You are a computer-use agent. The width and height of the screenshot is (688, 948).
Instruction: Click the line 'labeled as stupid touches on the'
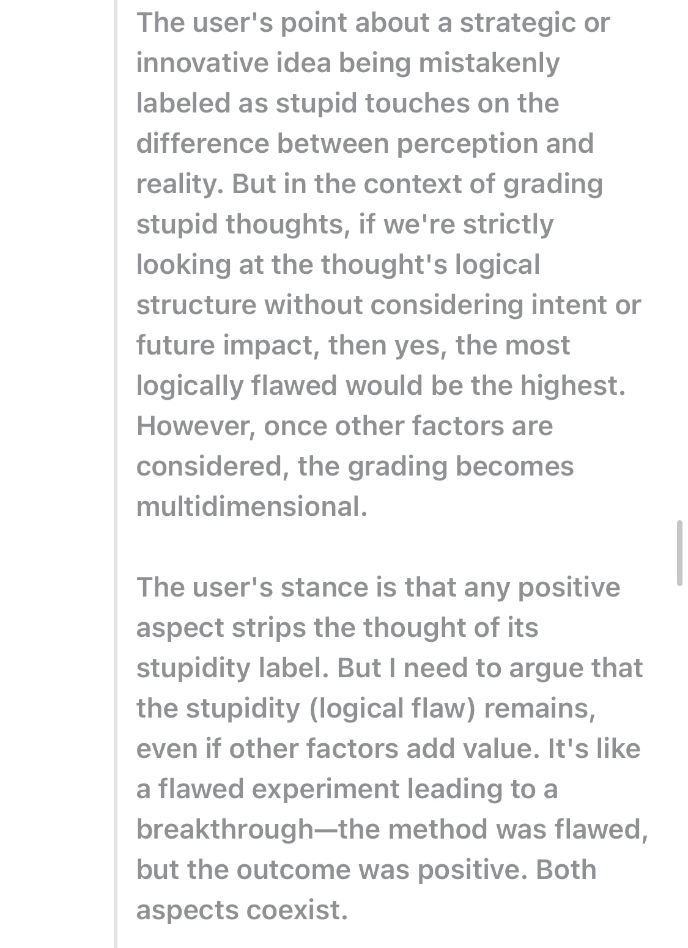pyautogui.click(x=347, y=103)
